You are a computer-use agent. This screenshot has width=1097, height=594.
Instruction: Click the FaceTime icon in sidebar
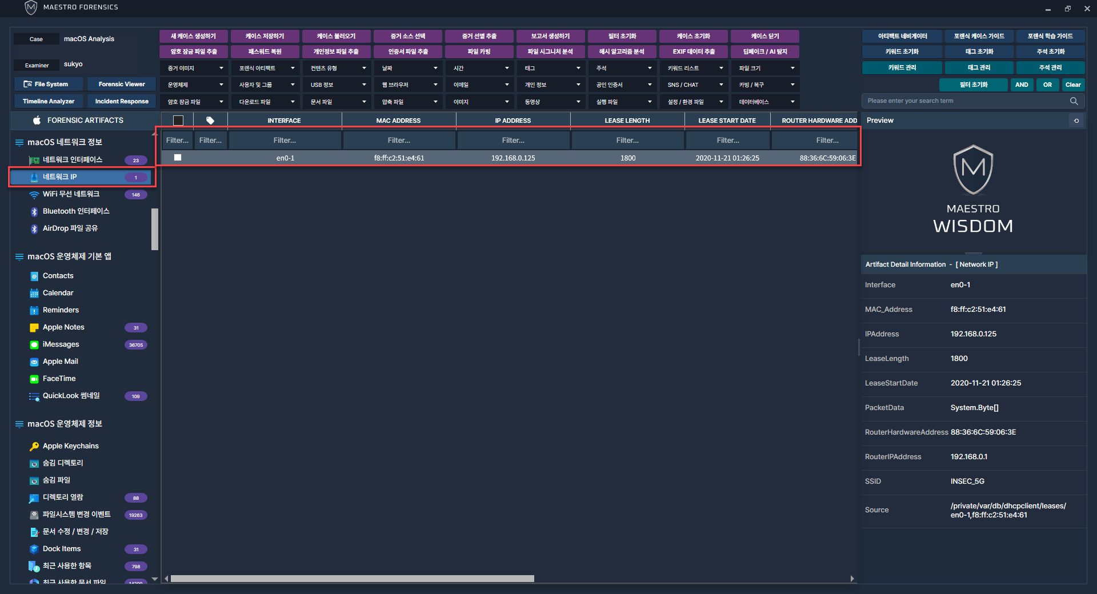pos(34,379)
